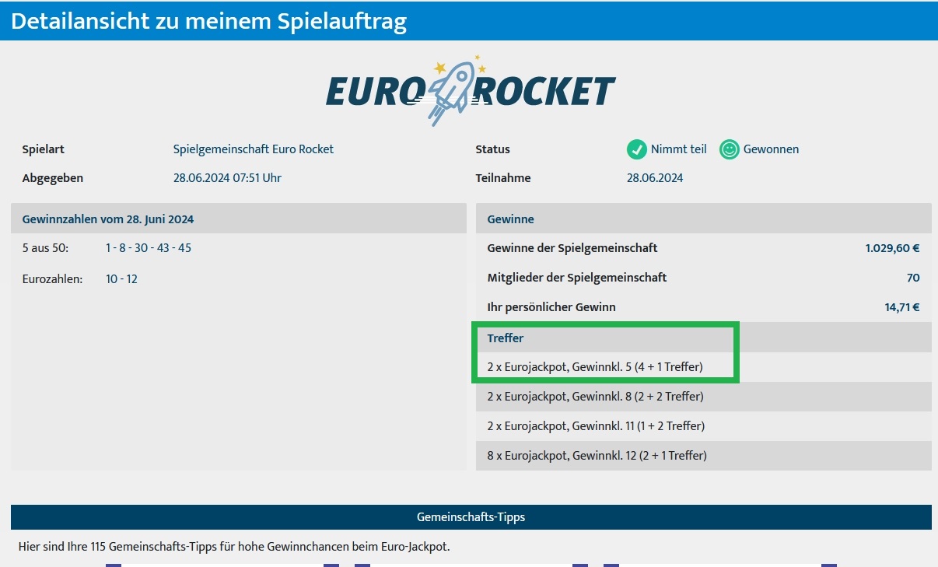Click 'Spielgemeinschaft Euro Rocket' value
Image resolution: width=938 pixels, height=567 pixels.
254,149
